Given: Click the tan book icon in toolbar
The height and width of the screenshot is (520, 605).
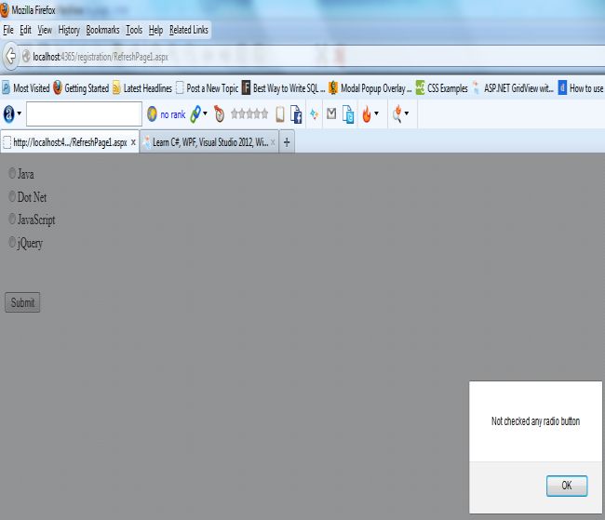Looking at the screenshot, I should 280,114.
